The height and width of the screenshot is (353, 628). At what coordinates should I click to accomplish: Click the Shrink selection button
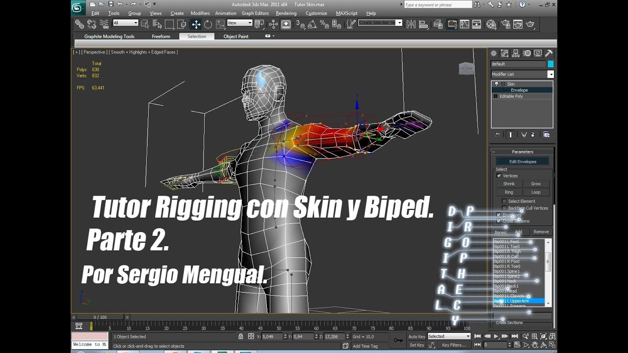(509, 184)
